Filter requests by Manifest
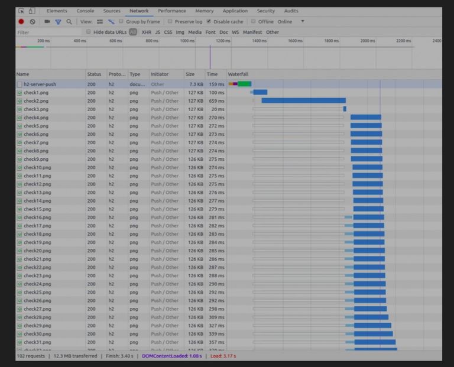Image resolution: width=454 pixels, height=367 pixels. coord(252,33)
